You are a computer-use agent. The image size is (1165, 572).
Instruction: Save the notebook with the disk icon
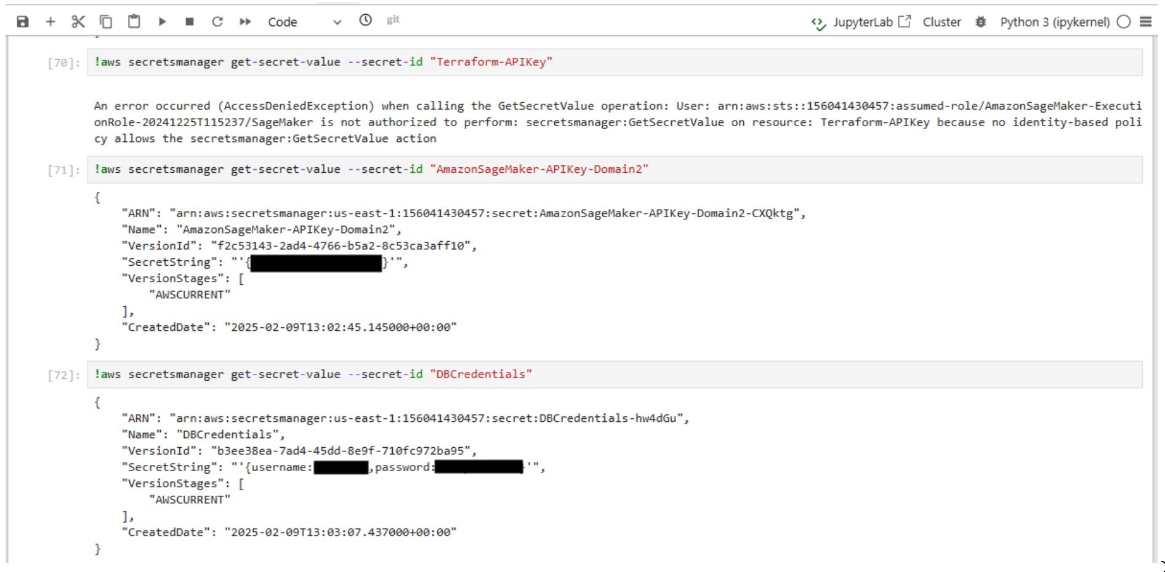(x=23, y=22)
